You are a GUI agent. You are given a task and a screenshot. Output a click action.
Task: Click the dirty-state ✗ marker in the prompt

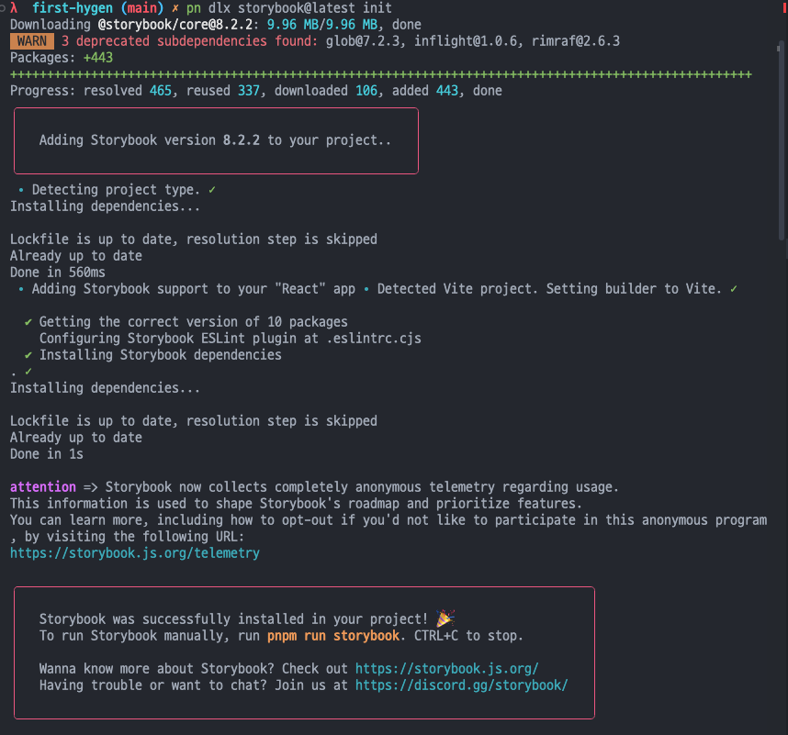(175, 8)
